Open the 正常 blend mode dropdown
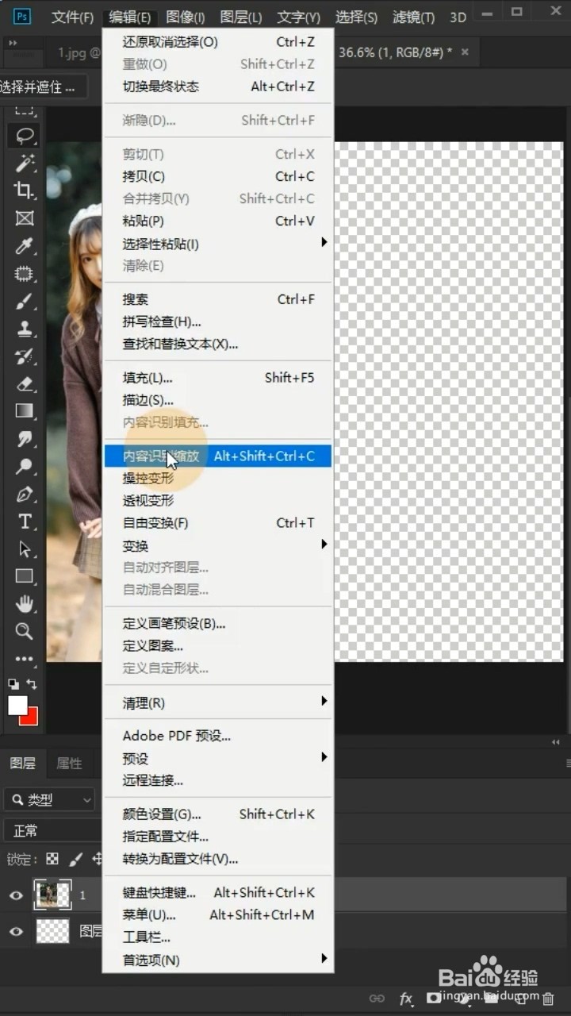 [x=52, y=830]
